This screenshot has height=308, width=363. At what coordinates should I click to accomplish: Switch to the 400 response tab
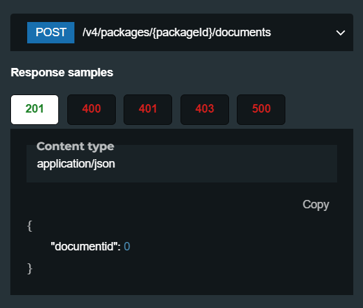click(x=91, y=109)
